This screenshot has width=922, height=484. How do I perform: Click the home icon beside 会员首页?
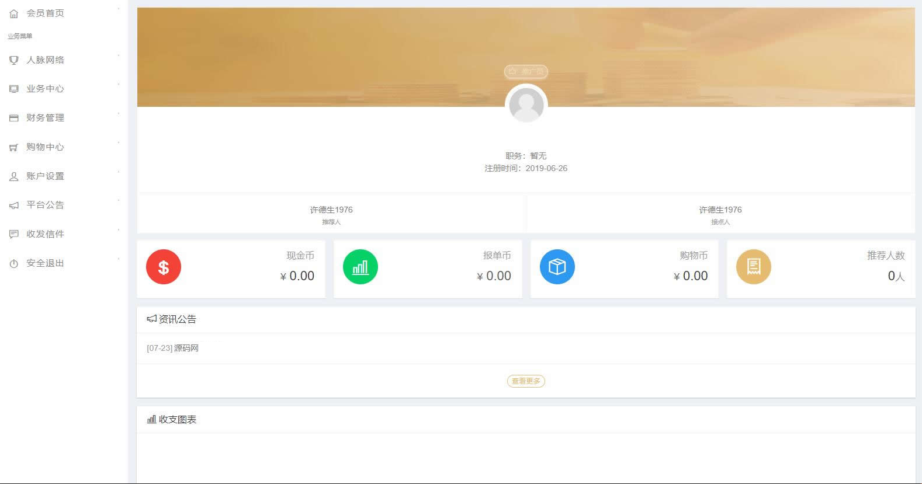tap(14, 13)
